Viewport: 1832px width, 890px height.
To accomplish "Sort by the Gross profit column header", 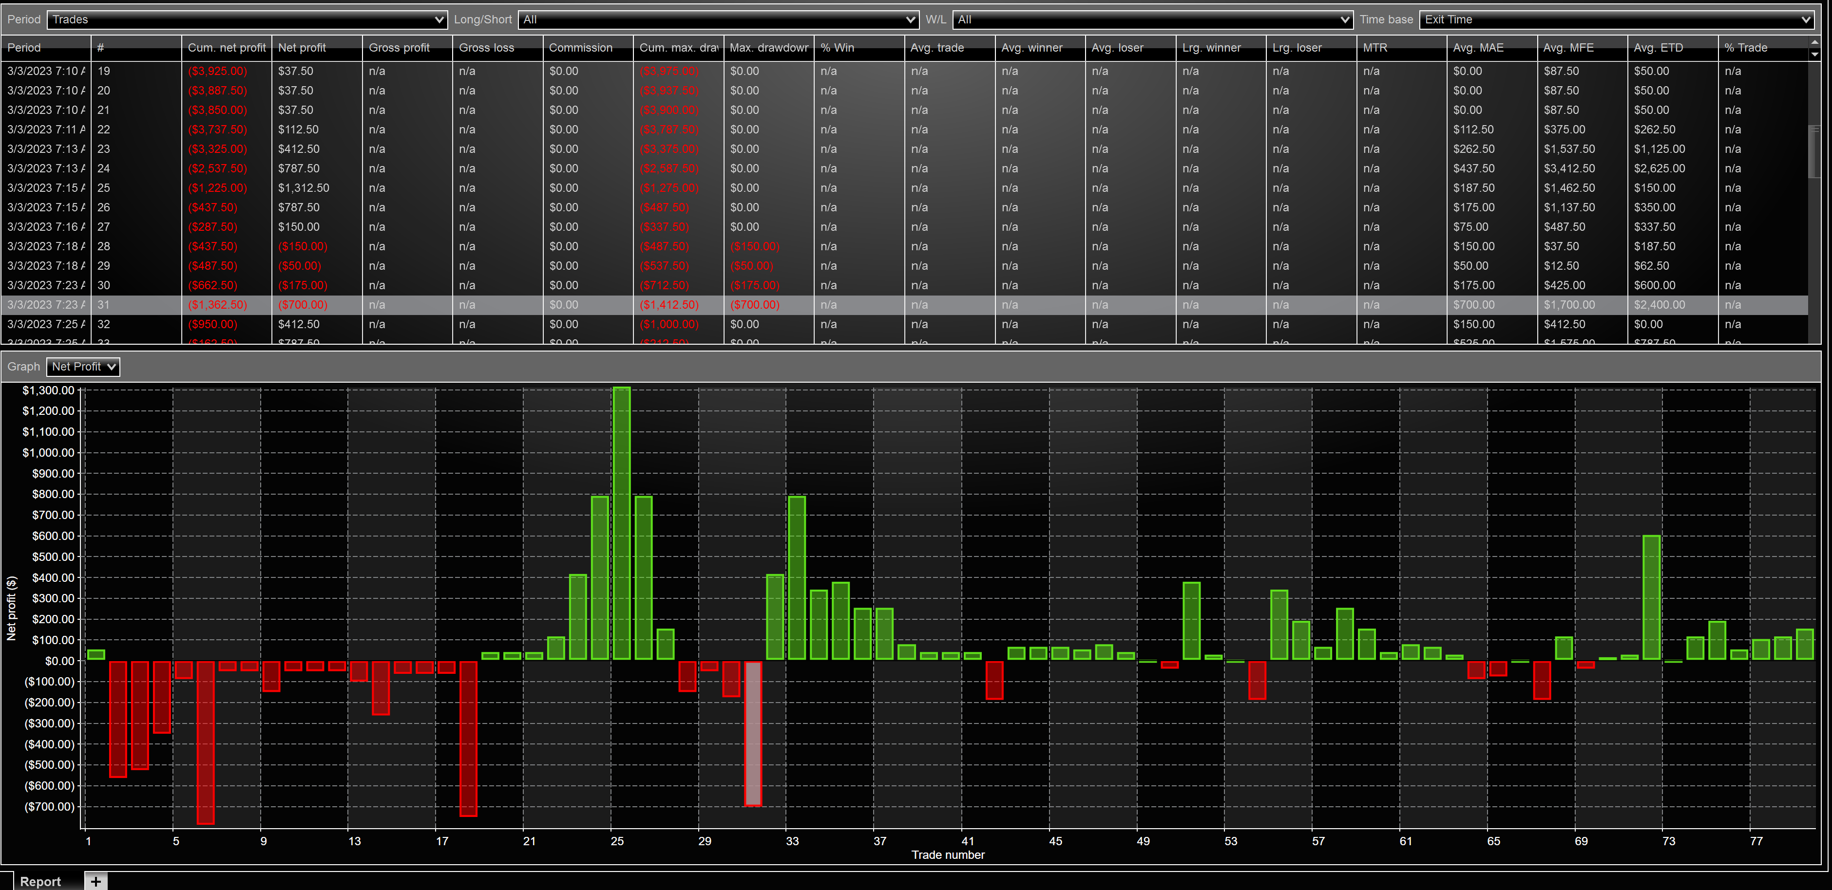I will 407,48.
